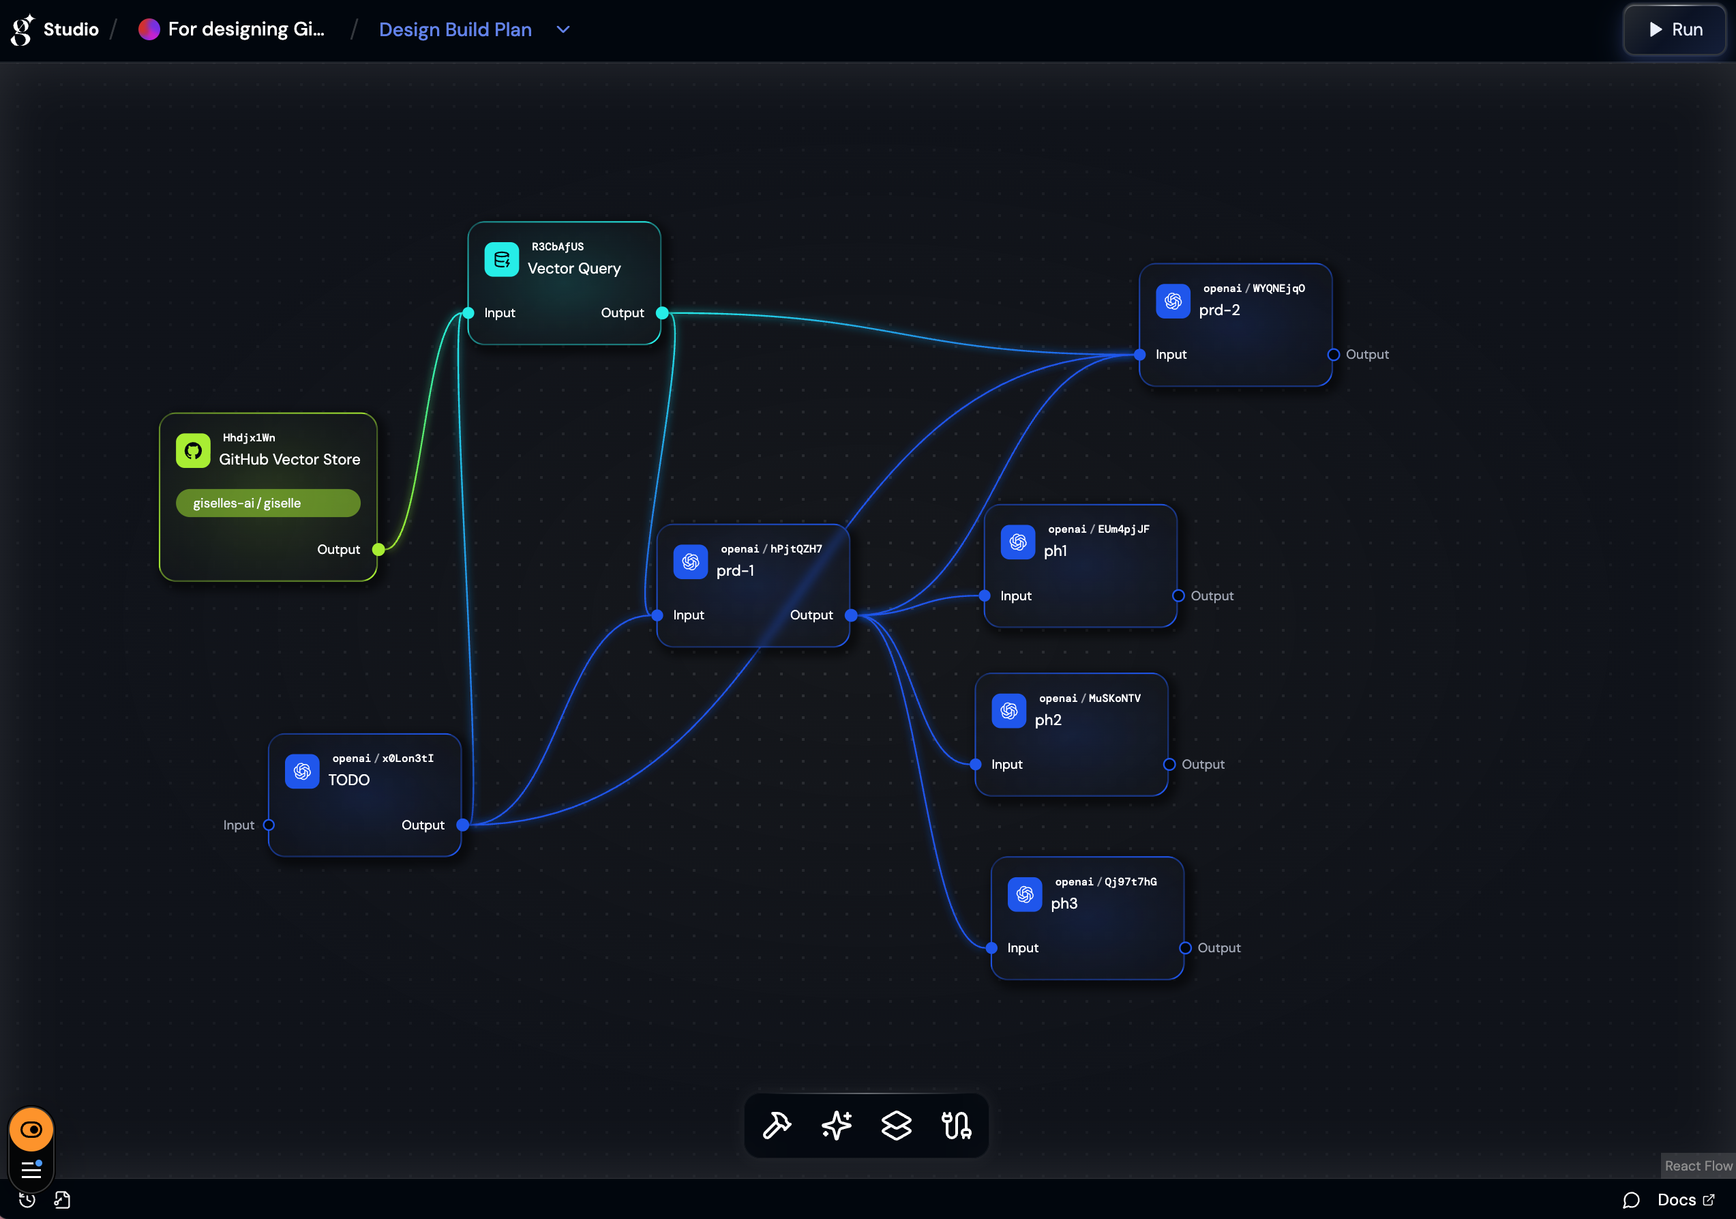Click the OpenAI logo on prd-1 node
This screenshot has width=1736, height=1219.
tap(689, 562)
